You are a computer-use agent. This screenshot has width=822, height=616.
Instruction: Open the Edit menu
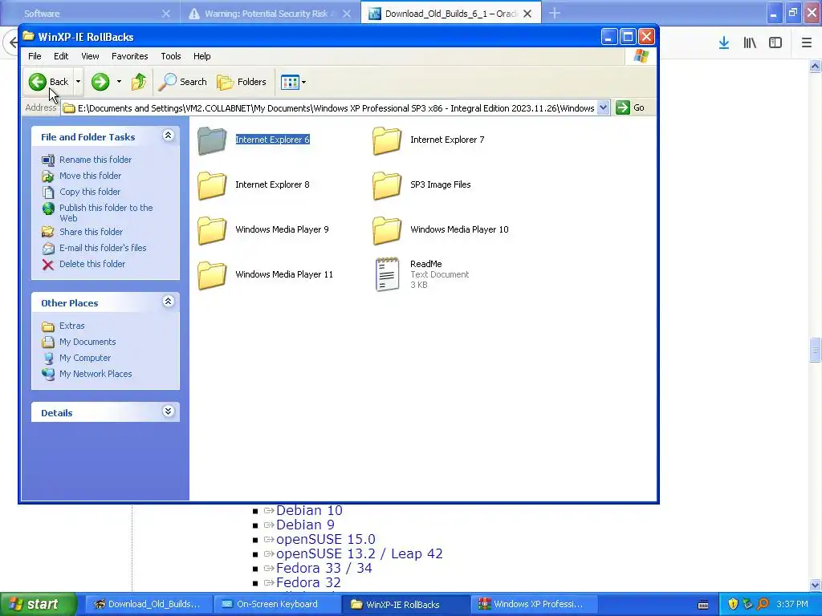(x=61, y=56)
